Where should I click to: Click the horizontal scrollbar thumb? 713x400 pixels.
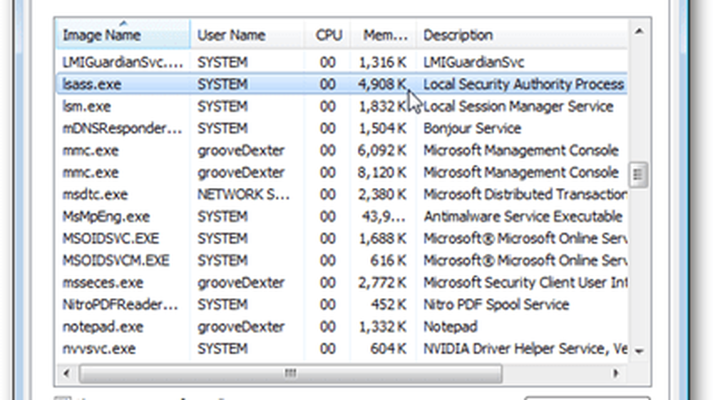pyautogui.click(x=291, y=374)
